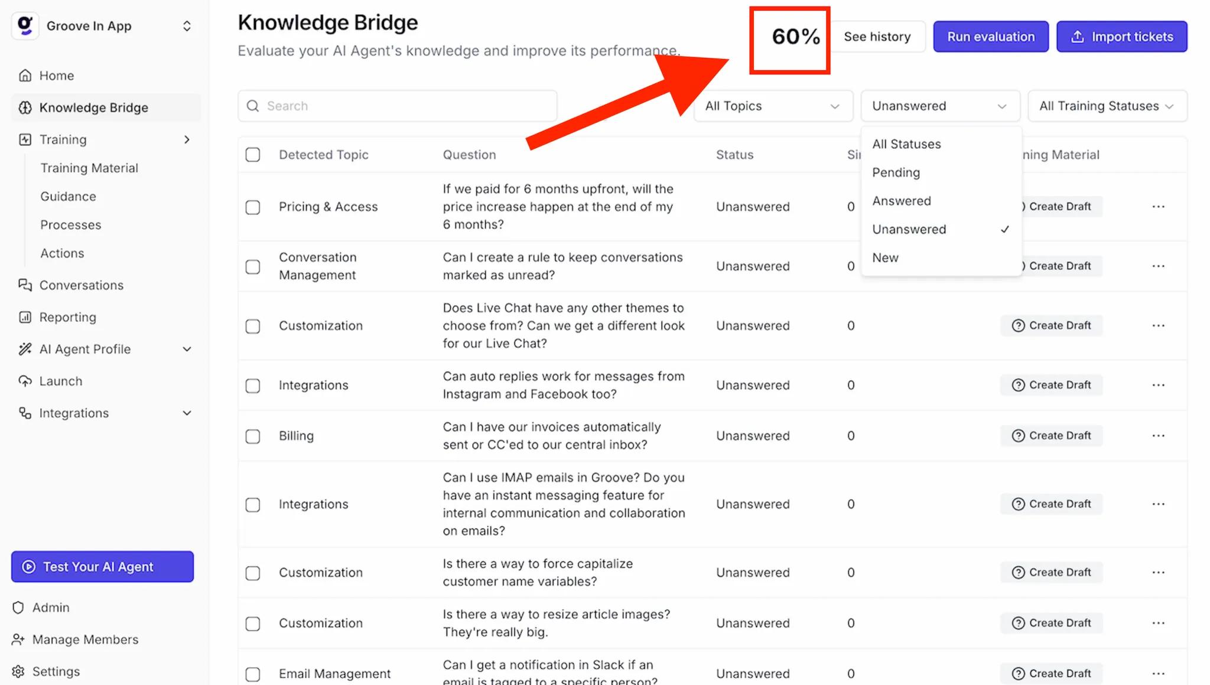Open the All Topics dropdown
Image resolution: width=1210 pixels, height=685 pixels.
(x=773, y=106)
